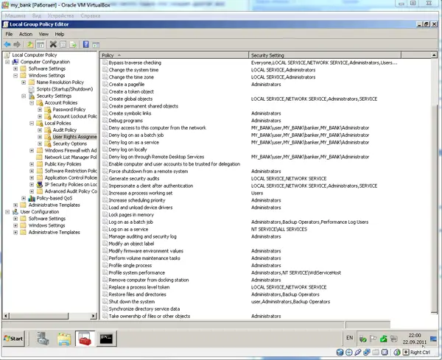
Task: Open Properties toolbar icon
Action: 63,44
